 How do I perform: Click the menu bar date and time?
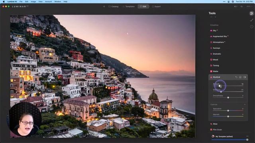[244, 2]
